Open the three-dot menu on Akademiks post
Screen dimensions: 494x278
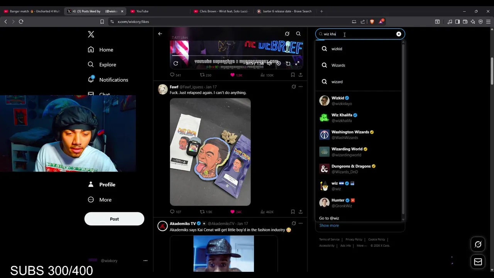pyautogui.click(x=301, y=223)
